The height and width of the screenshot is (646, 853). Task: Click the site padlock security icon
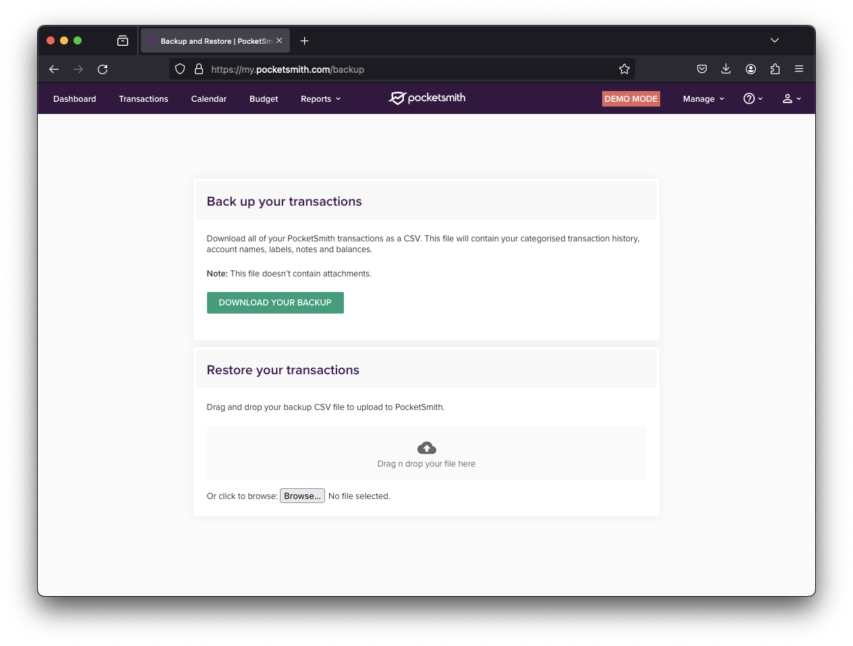coord(199,69)
